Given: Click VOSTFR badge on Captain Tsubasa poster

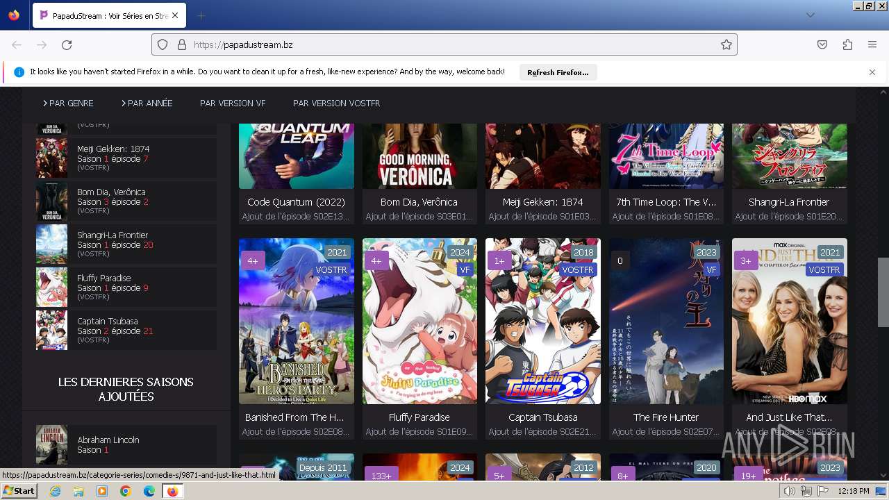Looking at the screenshot, I should point(578,269).
